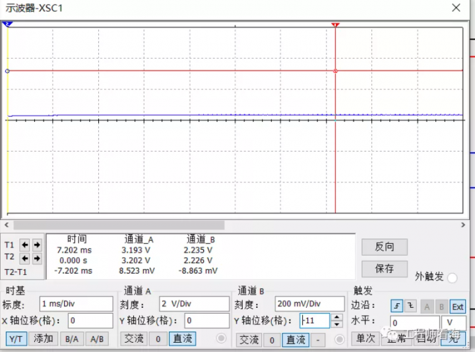Set Channel A coupling to 交流
This screenshot has height=352, width=475.
tap(134, 339)
